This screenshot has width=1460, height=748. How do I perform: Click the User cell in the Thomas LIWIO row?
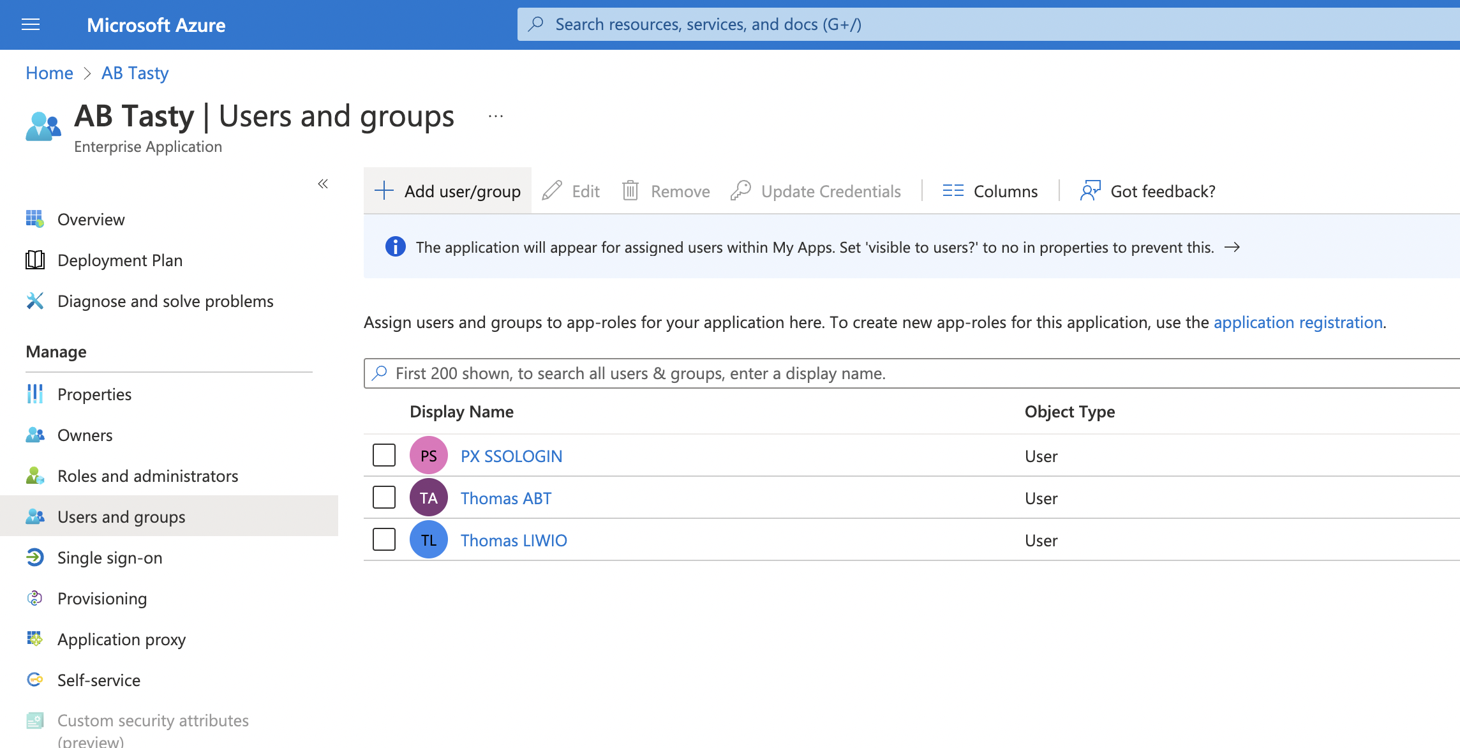[x=1041, y=540]
